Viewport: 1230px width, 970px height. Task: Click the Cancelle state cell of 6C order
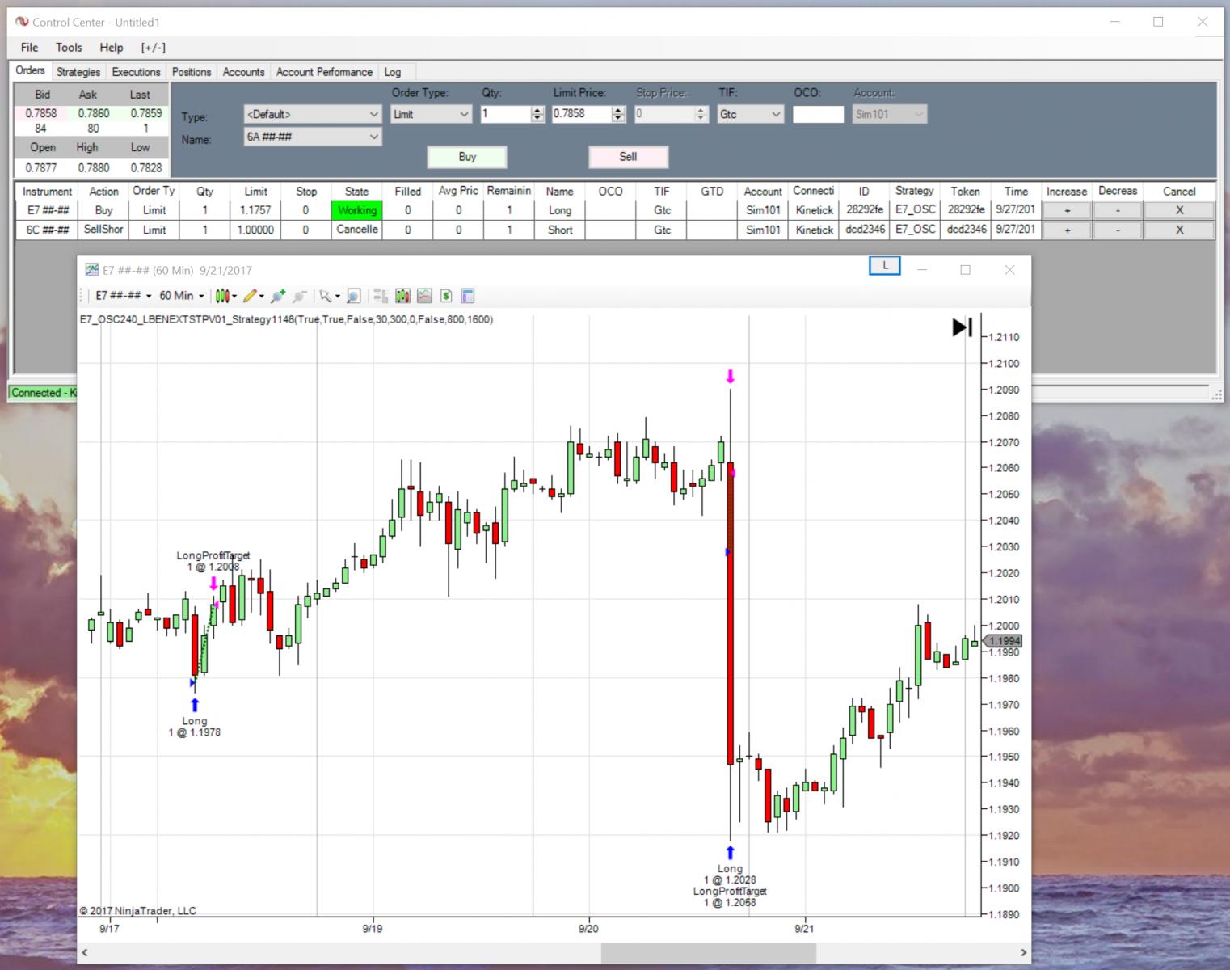point(356,230)
